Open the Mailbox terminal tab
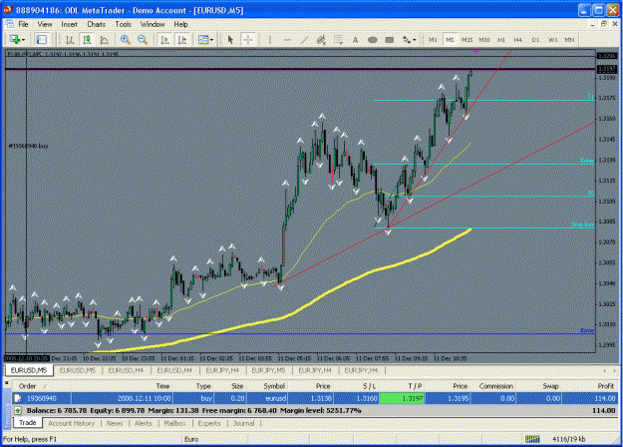This screenshot has width=623, height=447. pyautogui.click(x=174, y=423)
